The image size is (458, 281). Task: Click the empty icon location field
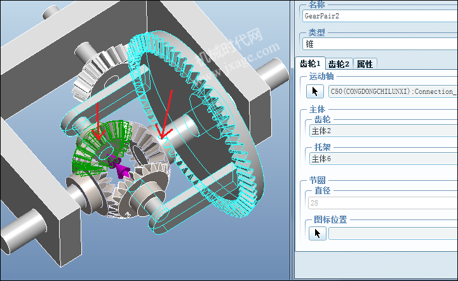pyautogui.click(x=393, y=233)
